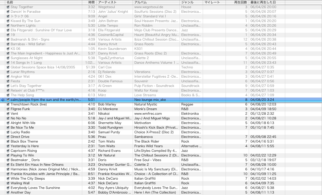Click the last played date 06/02/02 14:03
The image size is (322, 195).
click(263, 178)
